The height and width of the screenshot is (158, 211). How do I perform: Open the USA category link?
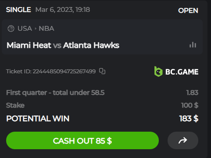click(25, 29)
